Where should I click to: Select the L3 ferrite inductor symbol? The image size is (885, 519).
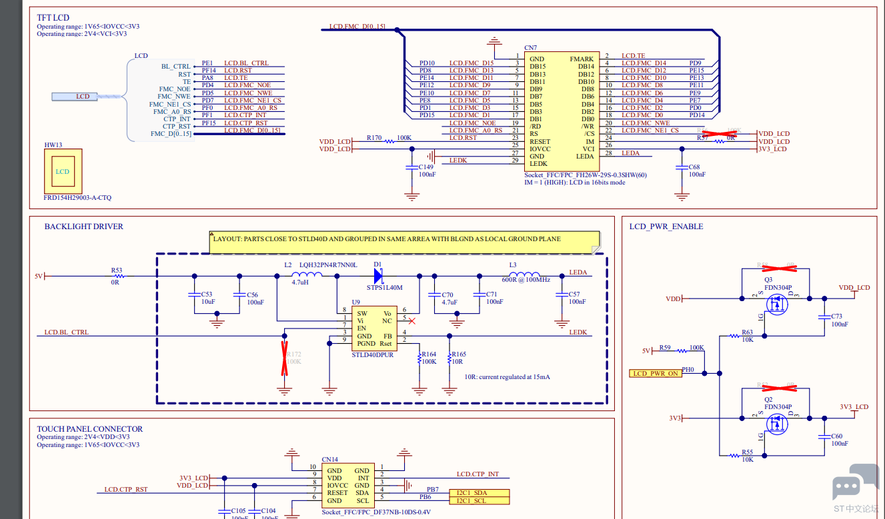pyautogui.click(x=524, y=274)
